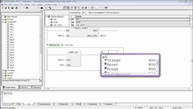
Task: Expand the Counter folder
Action: [3, 73]
